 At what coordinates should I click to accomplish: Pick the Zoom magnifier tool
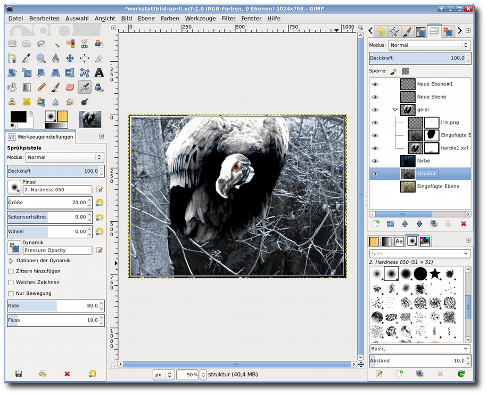[x=41, y=58]
